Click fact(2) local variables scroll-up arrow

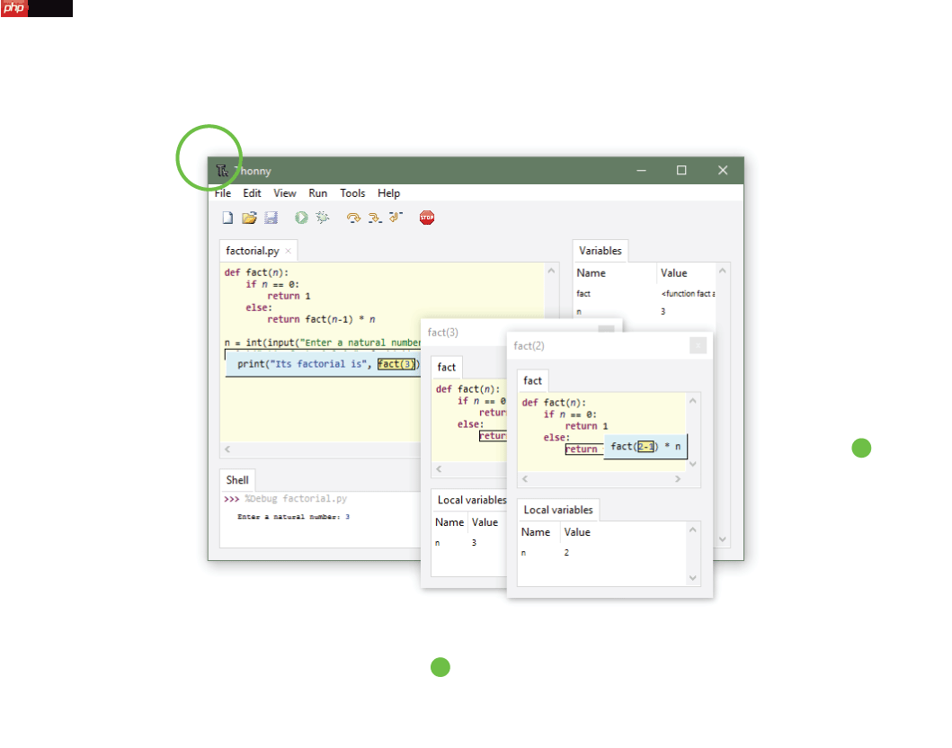point(693,530)
